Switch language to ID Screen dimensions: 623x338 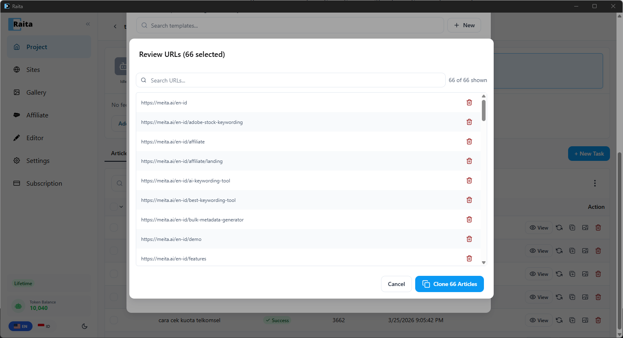tap(44, 326)
